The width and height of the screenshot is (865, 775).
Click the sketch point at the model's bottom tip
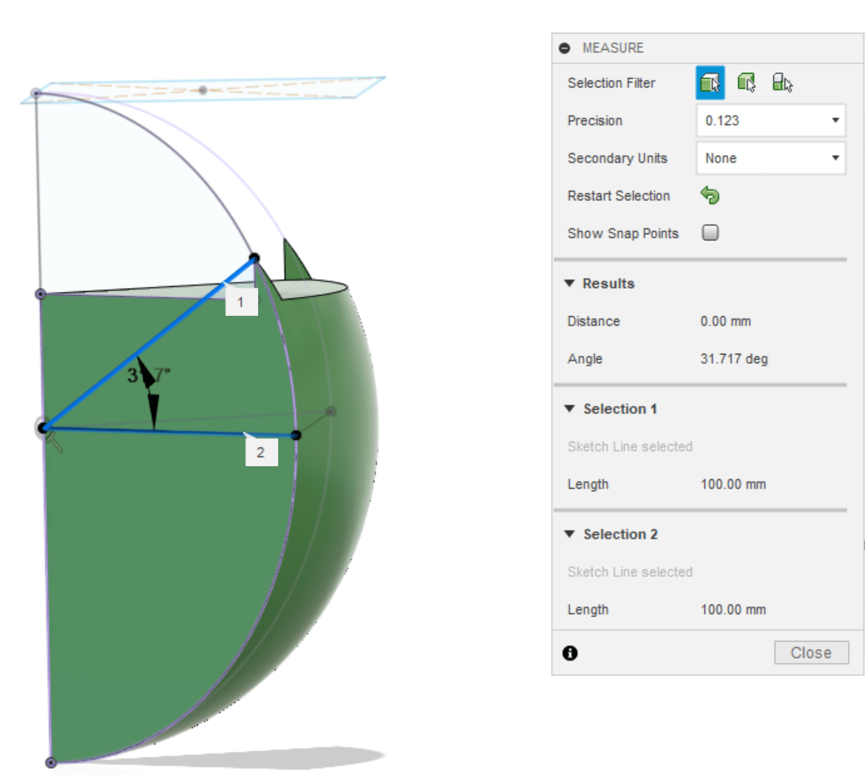51,762
